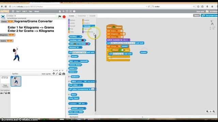The width and height of the screenshot is (218, 122).
Task: Open browser downloads arrow icon
Action: [207, 6]
